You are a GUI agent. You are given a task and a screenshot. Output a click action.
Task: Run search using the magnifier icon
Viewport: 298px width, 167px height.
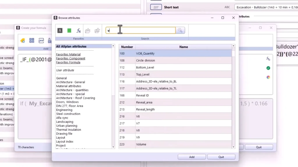[180, 30]
